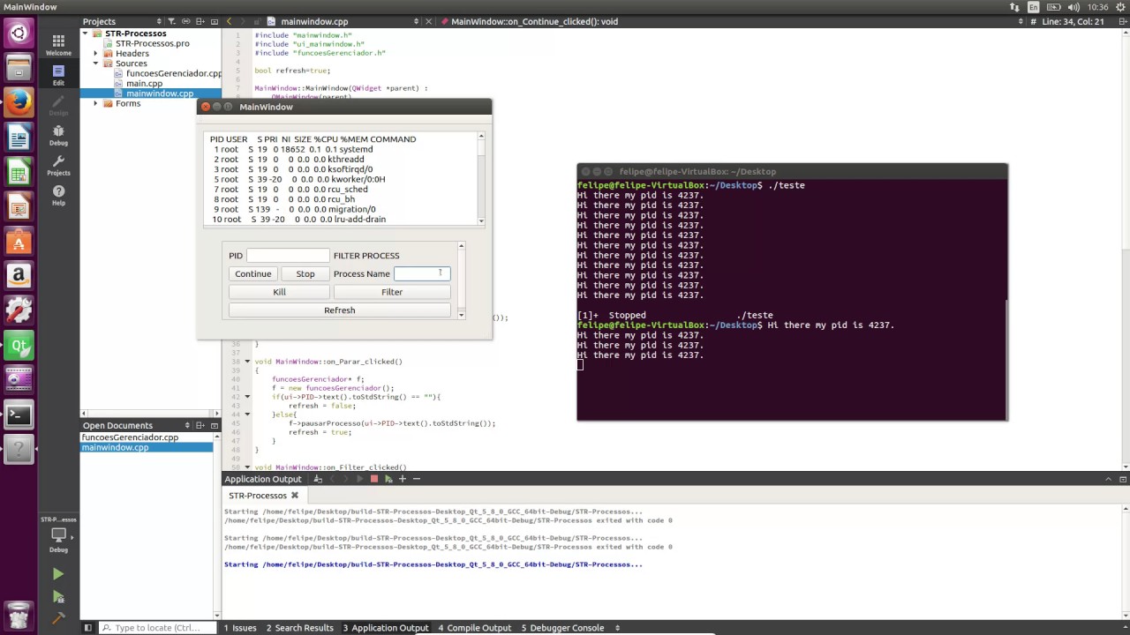Open Help mode in sidebar

58,195
